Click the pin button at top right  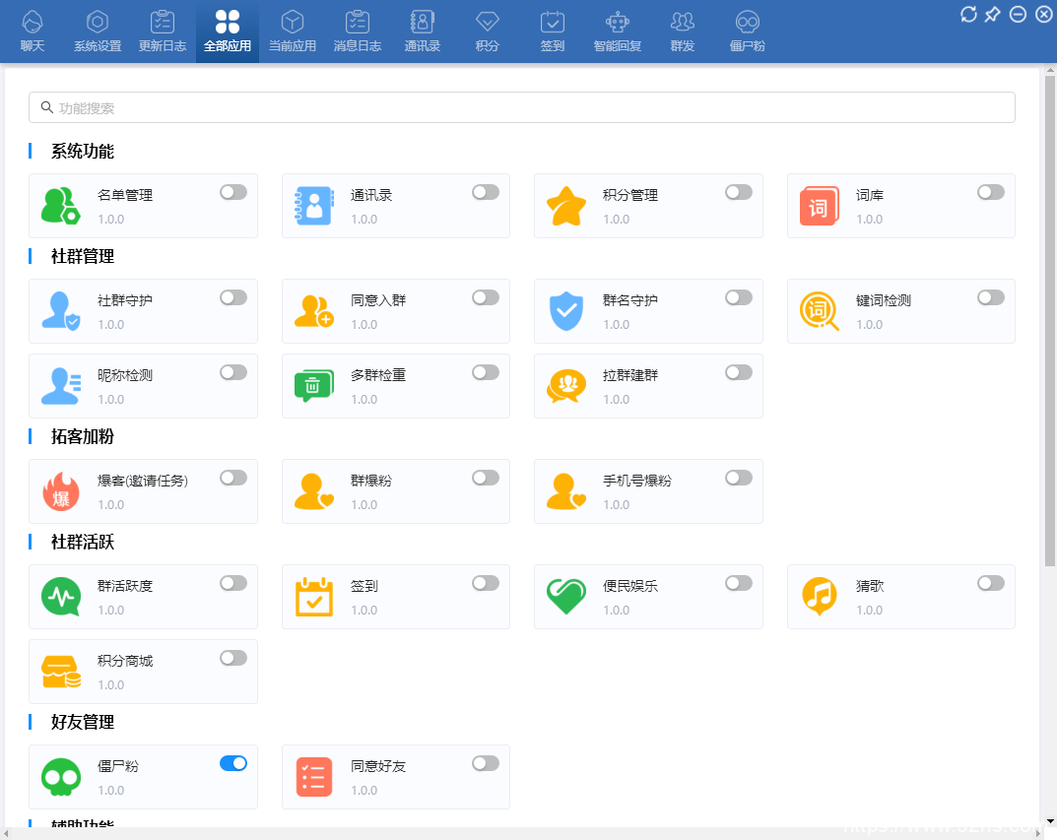(x=992, y=14)
